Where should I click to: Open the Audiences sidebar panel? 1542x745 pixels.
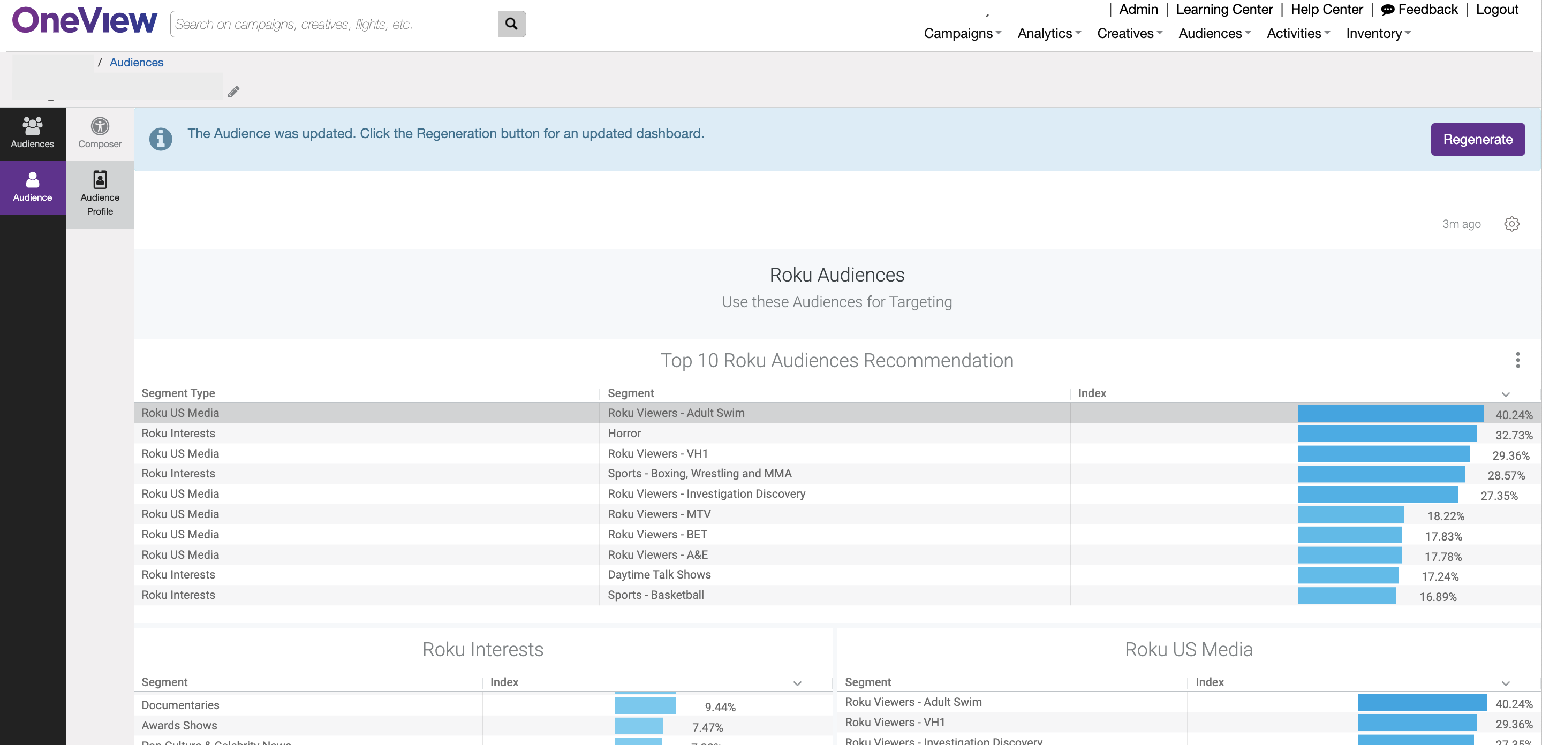[x=32, y=133]
